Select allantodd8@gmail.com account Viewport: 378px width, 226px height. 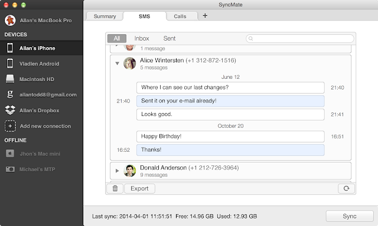coord(48,95)
